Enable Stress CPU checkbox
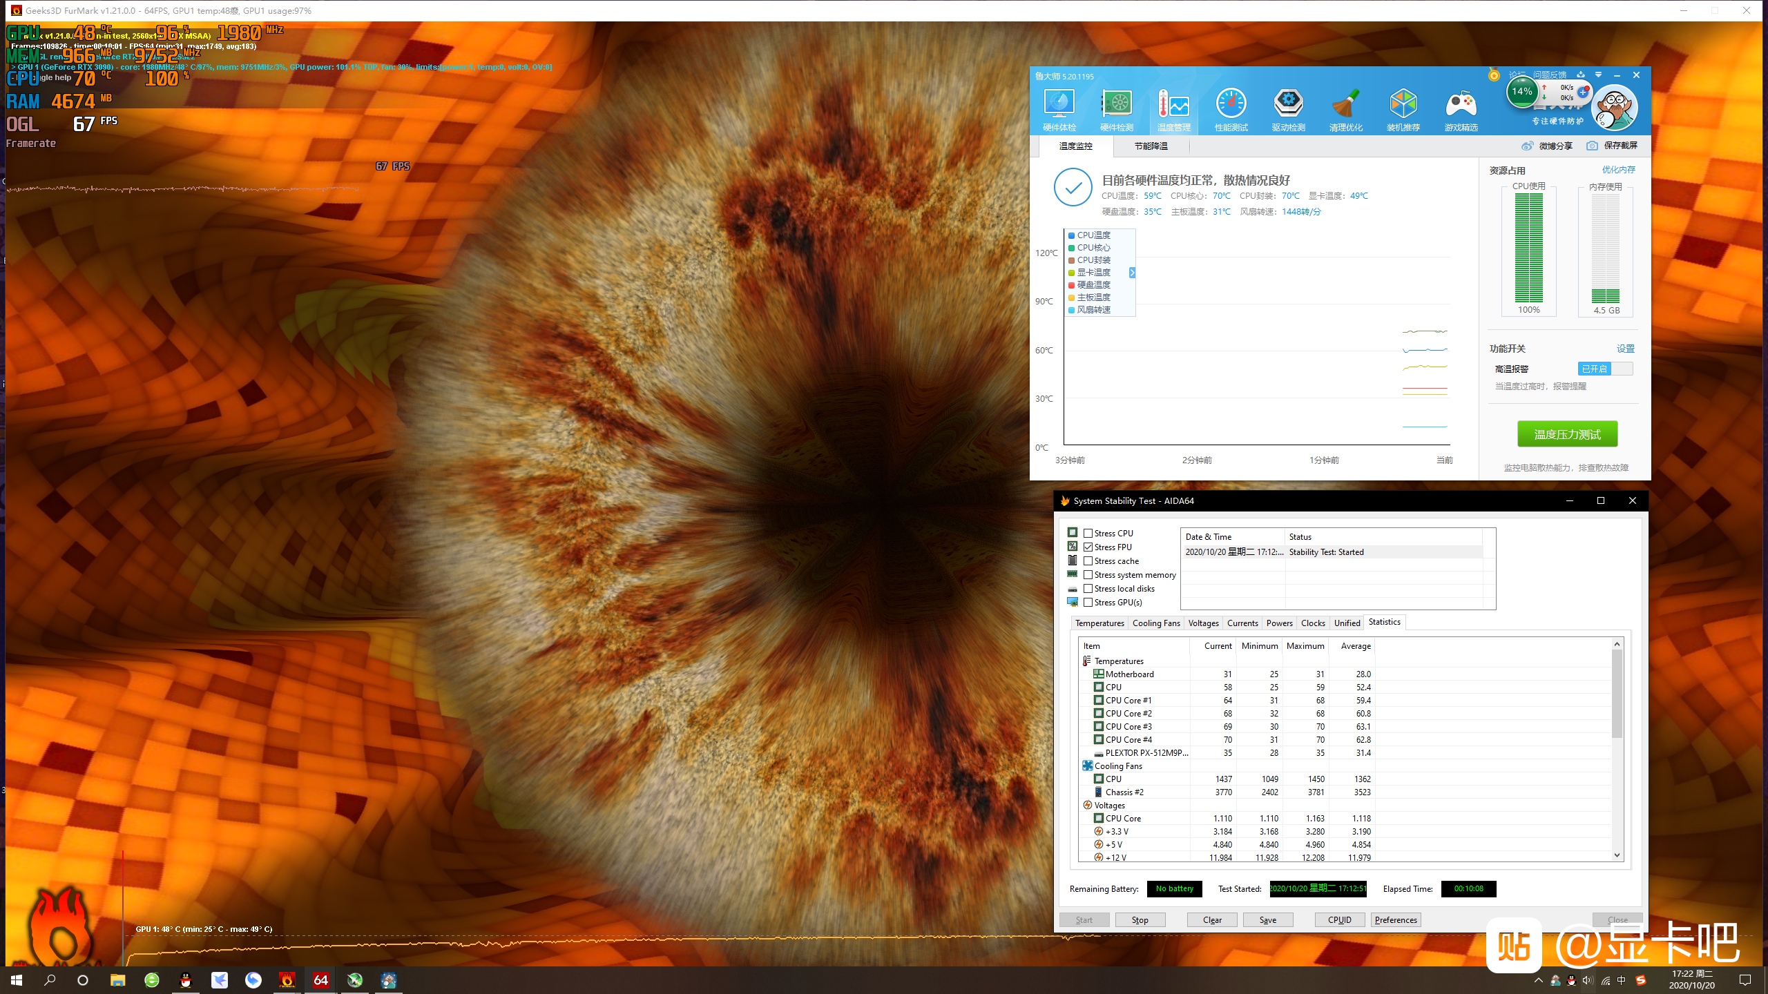 1088,533
